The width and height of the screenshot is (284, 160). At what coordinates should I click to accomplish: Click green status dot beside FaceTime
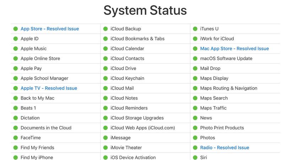(16, 138)
